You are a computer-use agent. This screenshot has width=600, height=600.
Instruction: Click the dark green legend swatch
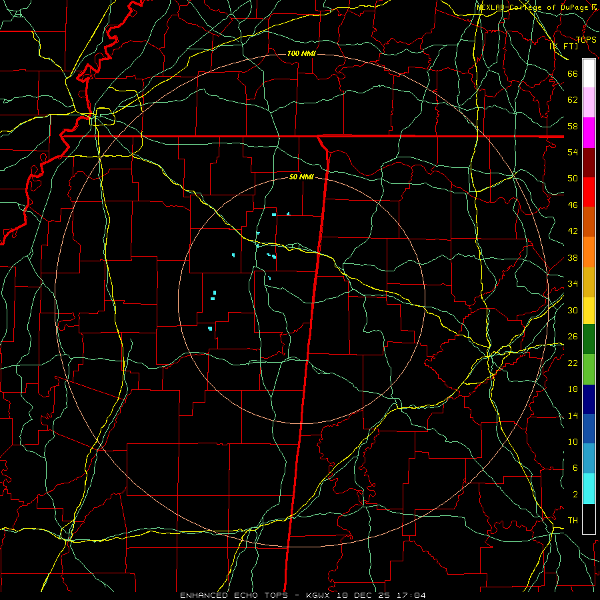pyautogui.click(x=589, y=339)
